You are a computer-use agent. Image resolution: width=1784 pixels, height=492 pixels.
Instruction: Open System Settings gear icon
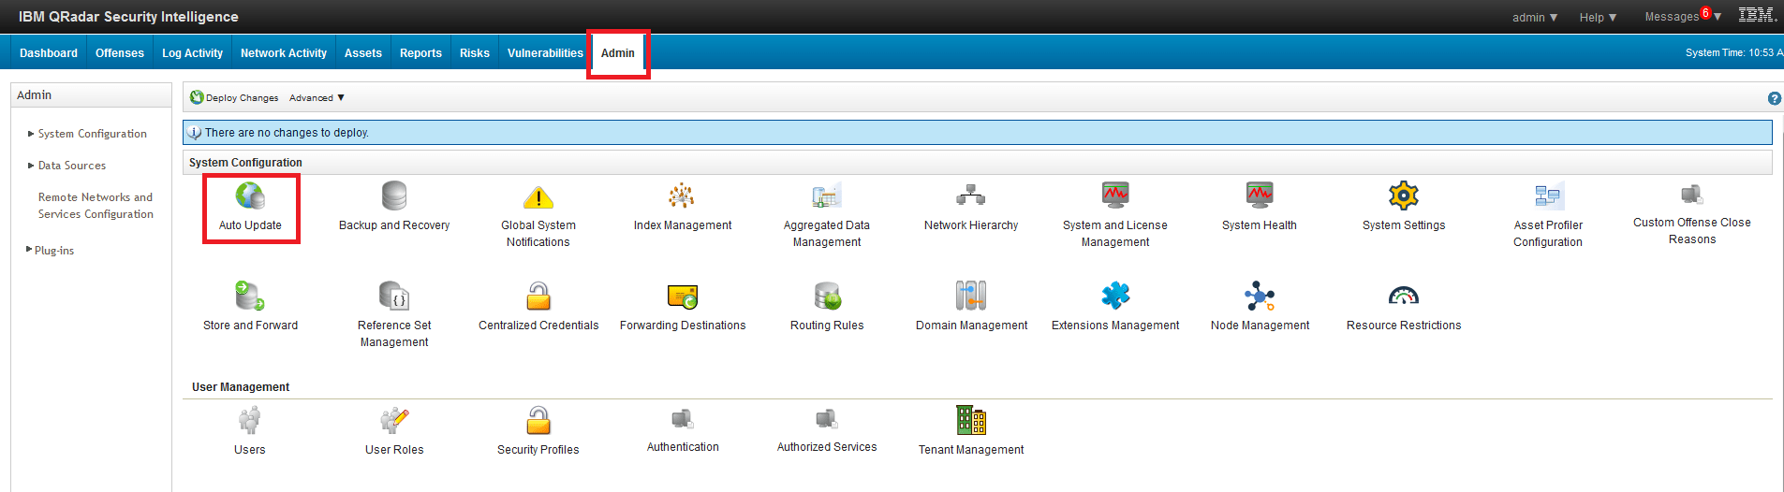1403,195
